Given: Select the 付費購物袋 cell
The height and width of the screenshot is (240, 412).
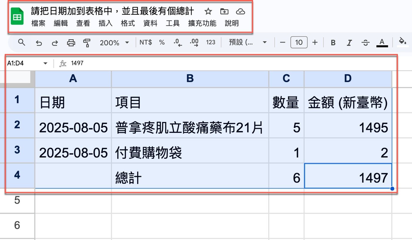Looking at the screenshot, I should (x=190, y=150).
